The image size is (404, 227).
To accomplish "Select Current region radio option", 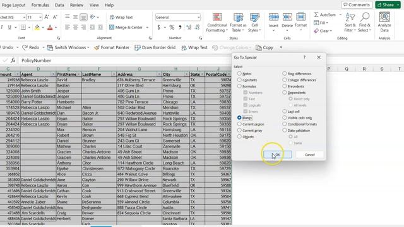I will pos(239,124).
